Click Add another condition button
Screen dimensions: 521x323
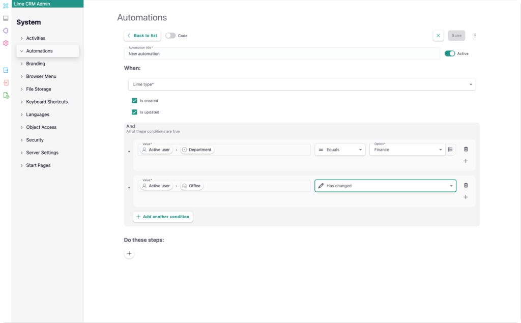(x=163, y=217)
